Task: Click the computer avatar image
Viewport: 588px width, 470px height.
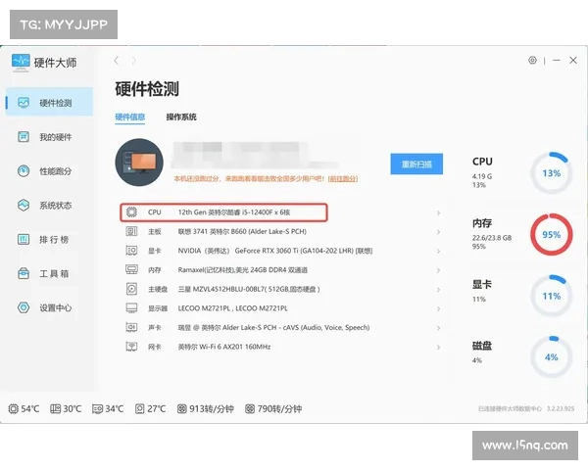Action: pos(139,163)
